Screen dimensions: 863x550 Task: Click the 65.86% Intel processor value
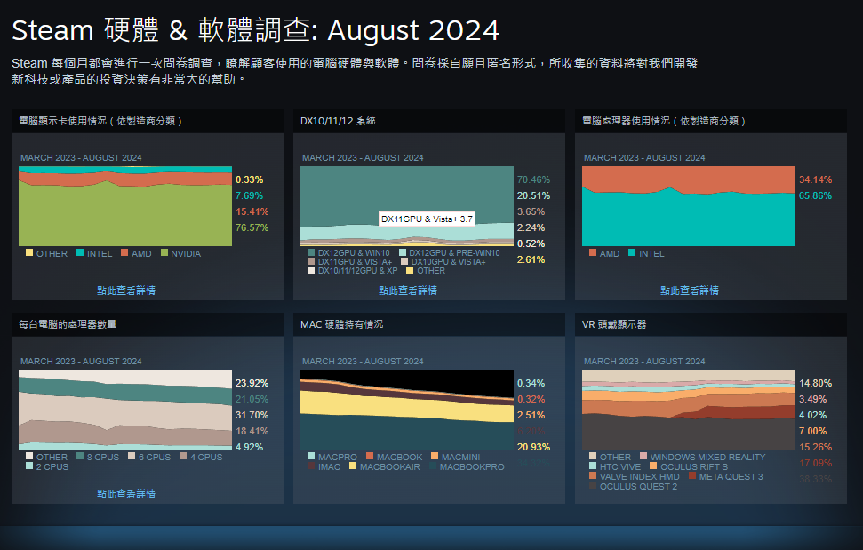pos(816,195)
